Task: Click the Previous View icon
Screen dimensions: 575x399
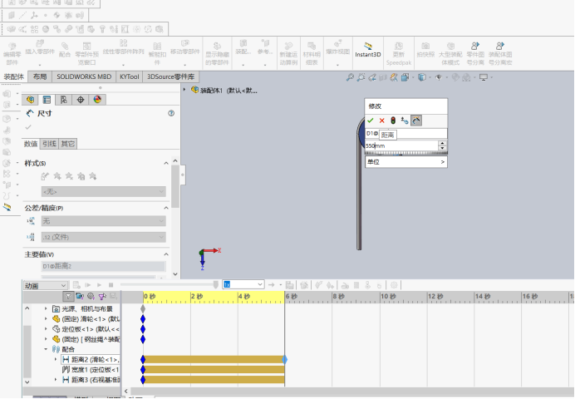Action: pyautogui.click(x=372, y=77)
